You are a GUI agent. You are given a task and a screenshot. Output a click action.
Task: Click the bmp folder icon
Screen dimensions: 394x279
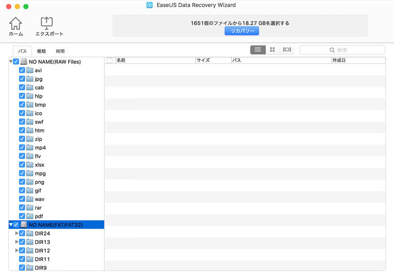[30, 105]
